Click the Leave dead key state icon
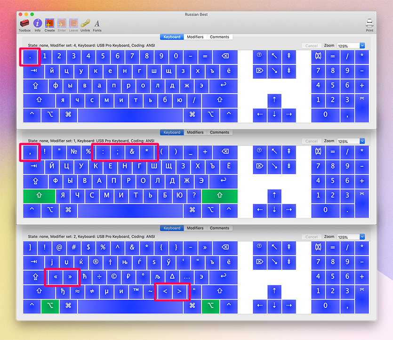Viewport: 393px width, 340px height. pyautogui.click(x=73, y=24)
